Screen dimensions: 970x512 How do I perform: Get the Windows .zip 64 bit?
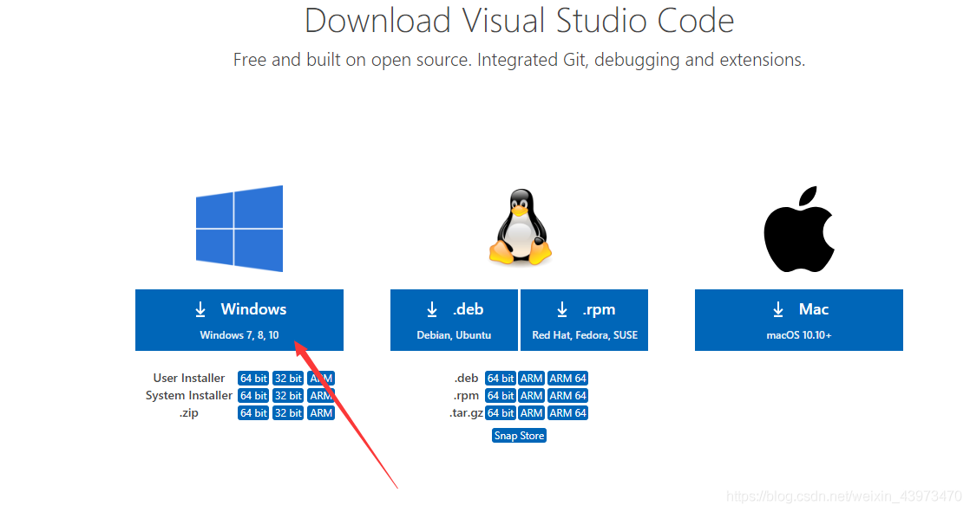coord(253,412)
